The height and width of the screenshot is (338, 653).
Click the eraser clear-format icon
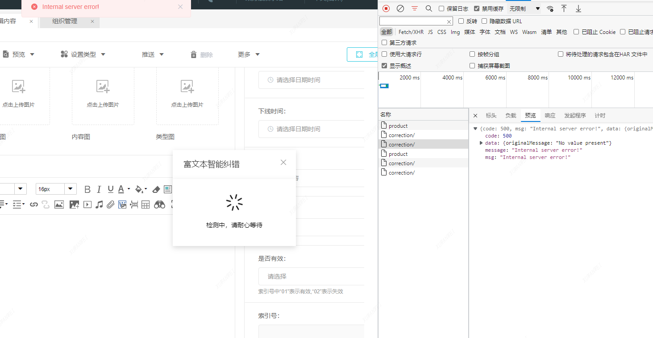[156, 189]
